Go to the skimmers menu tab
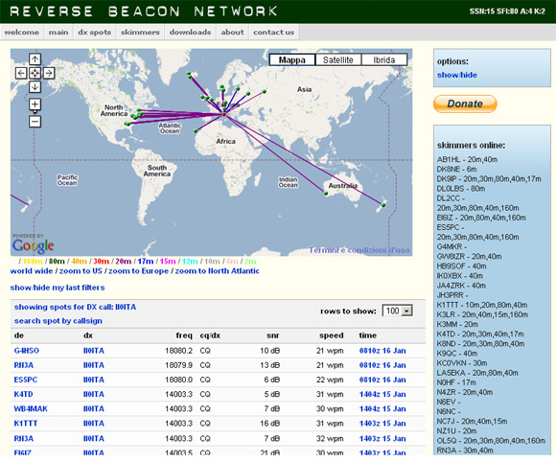The width and height of the screenshot is (556, 462). pos(140,33)
